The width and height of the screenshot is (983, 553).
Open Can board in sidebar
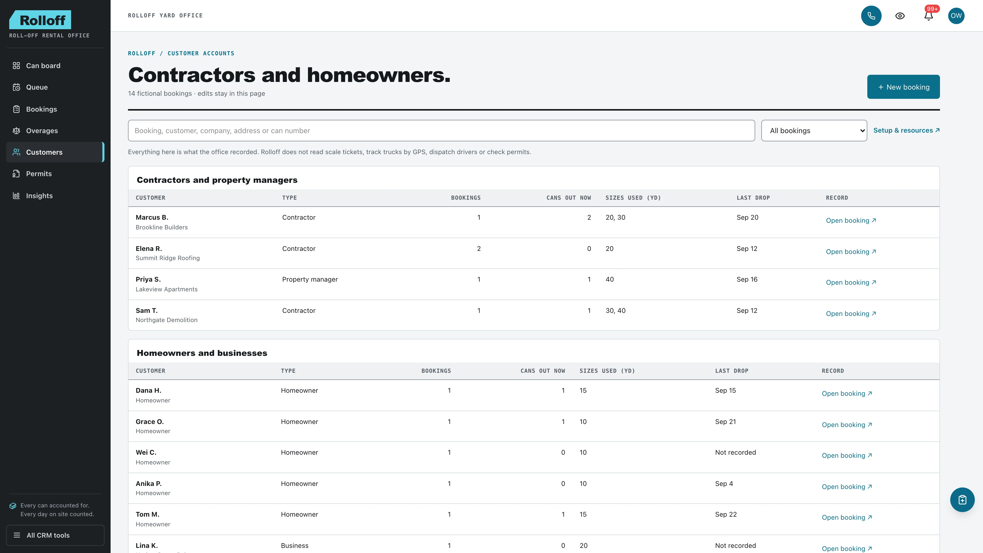coord(55,66)
